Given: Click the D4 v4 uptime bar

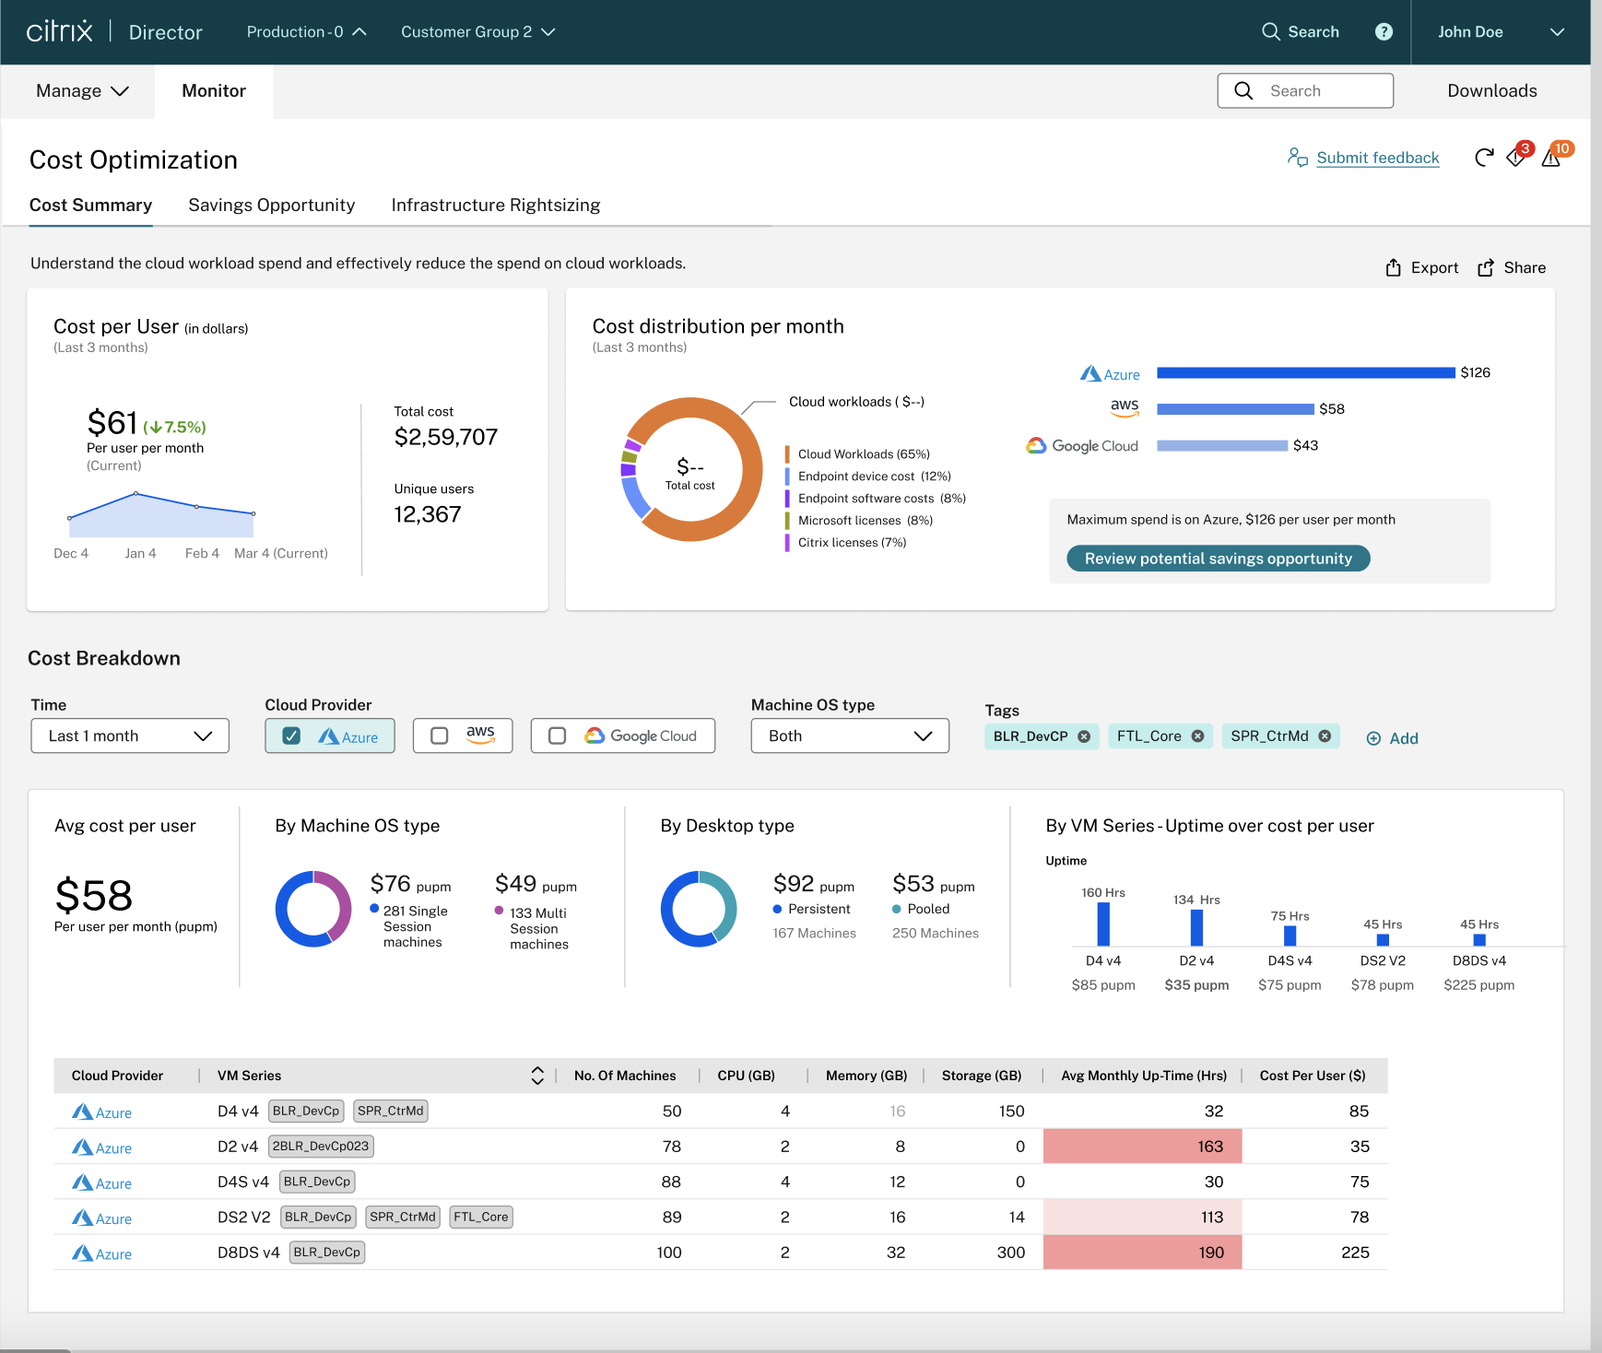Looking at the screenshot, I should coord(1103,924).
